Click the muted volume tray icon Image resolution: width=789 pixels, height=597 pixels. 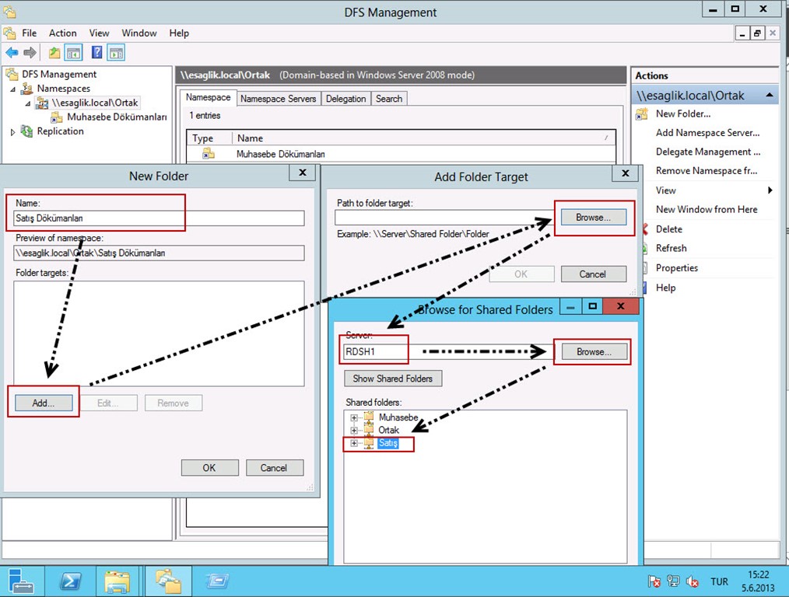click(x=691, y=581)
